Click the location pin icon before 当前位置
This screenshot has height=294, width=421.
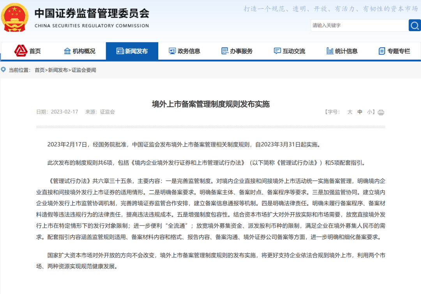[4, 70]
